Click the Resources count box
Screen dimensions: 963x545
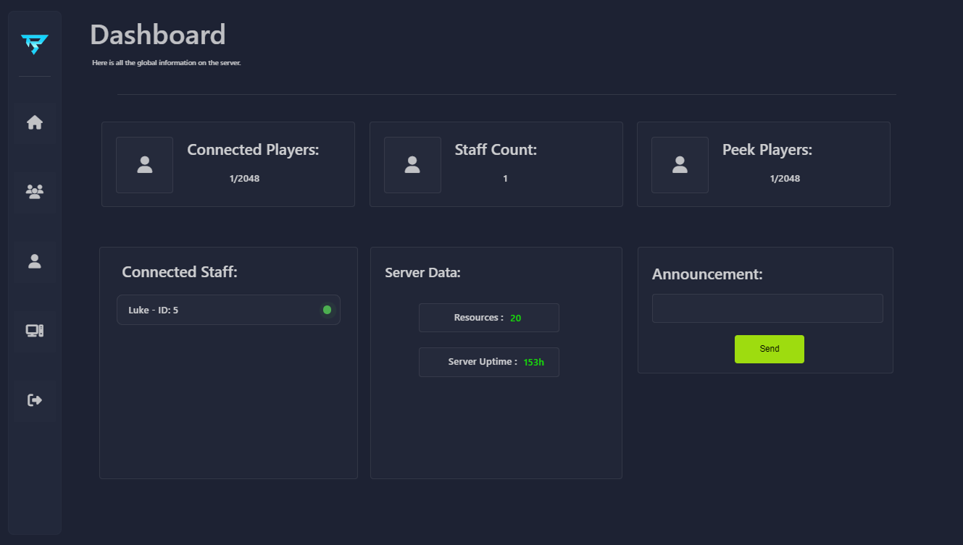(x=488, y=318)
